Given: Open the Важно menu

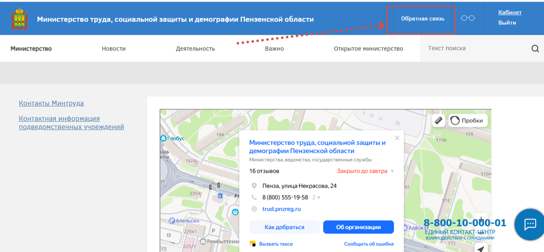Looking at the screenshot, I should pyautogui.click(x=274, y=49).
